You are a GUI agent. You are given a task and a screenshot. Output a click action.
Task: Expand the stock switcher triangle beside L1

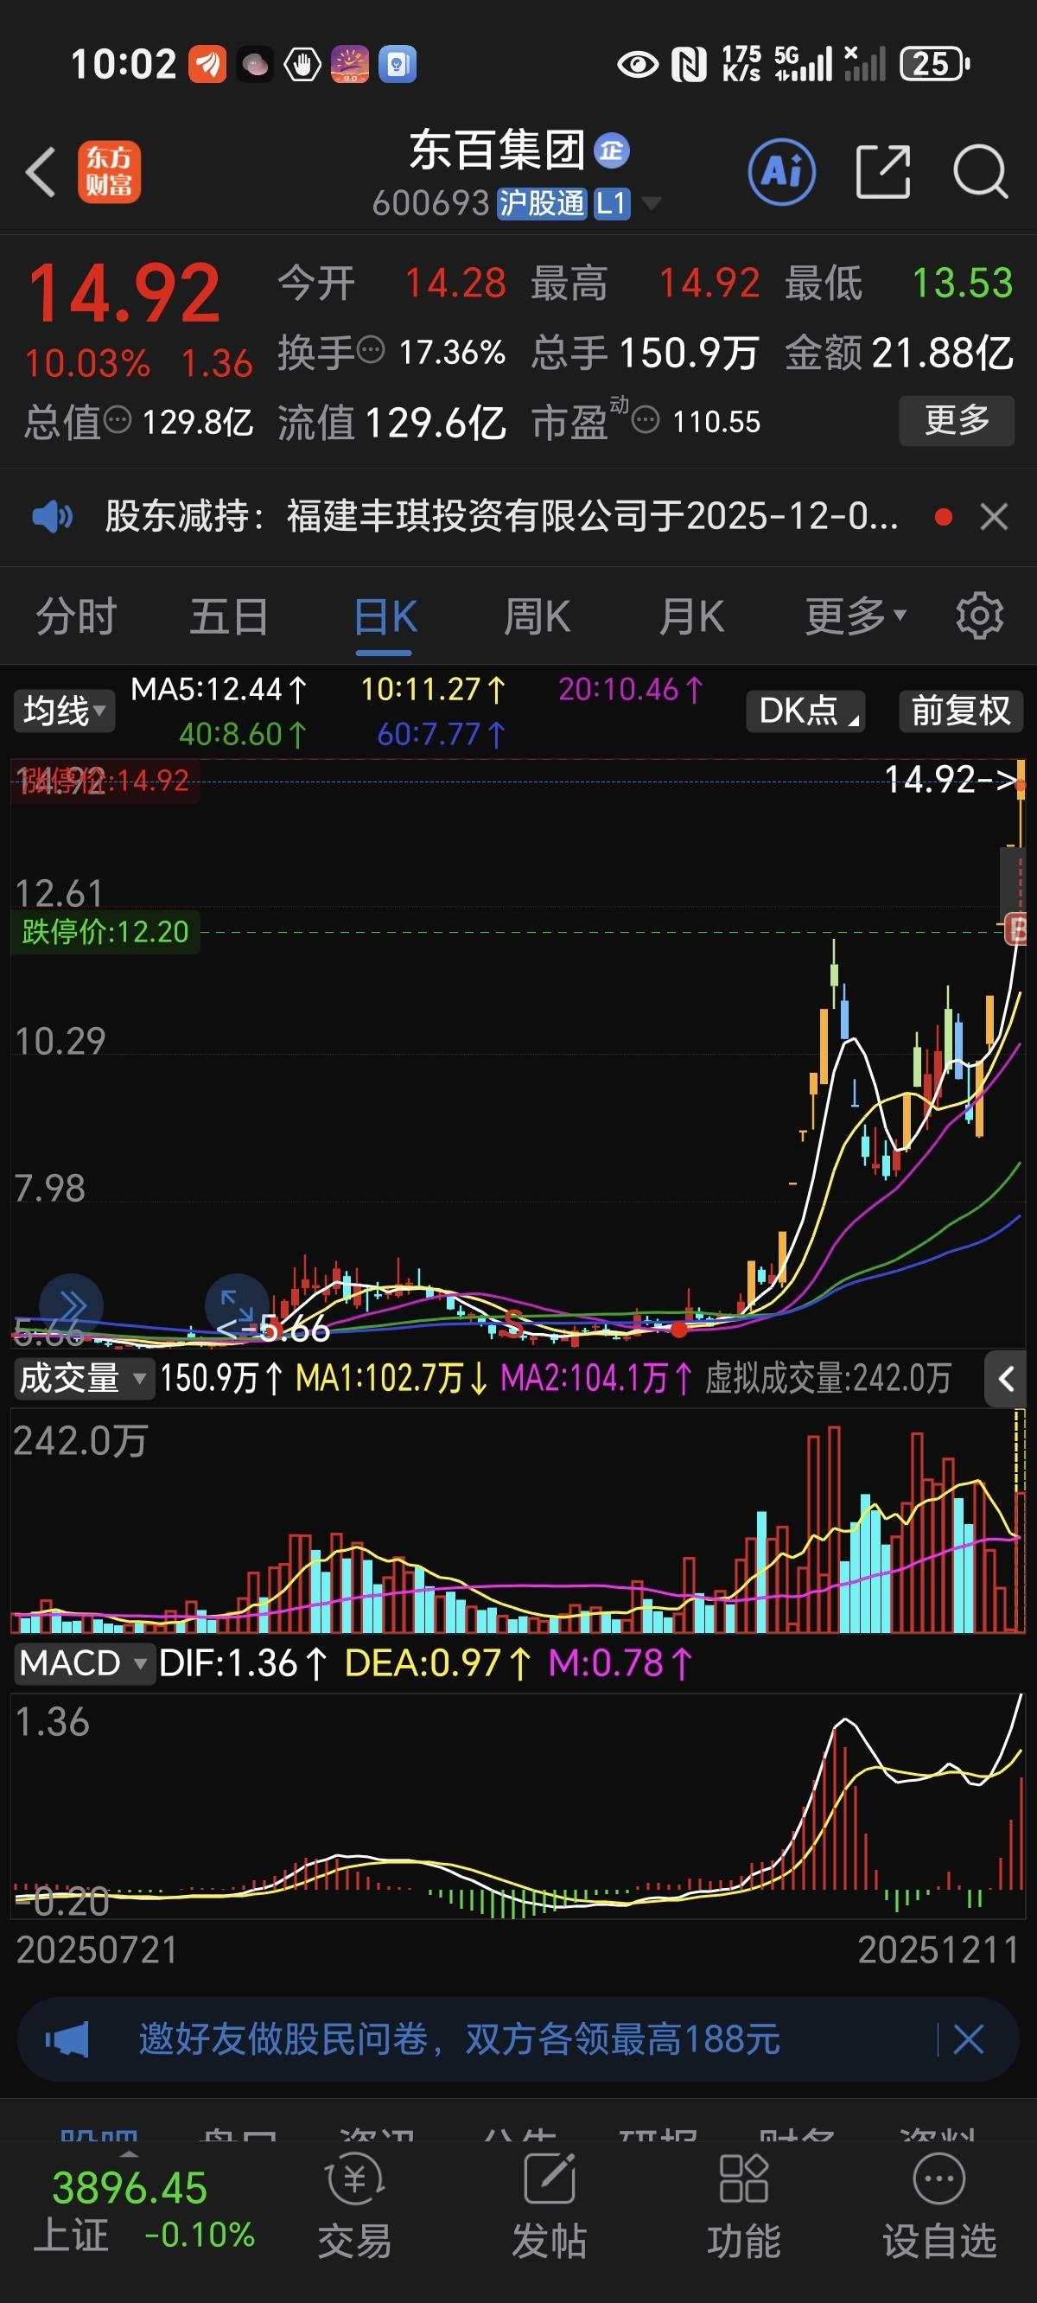[652, 204]
